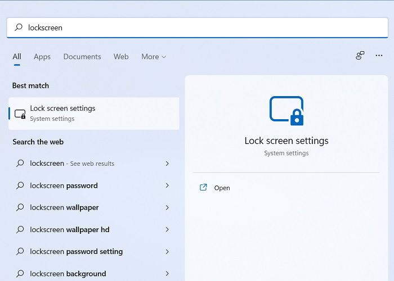The width and height of the screenshot is (394, 281).
Task: Click large Lock screen settings preview icon
Action: pyautogui.click(x=286, y=111)
